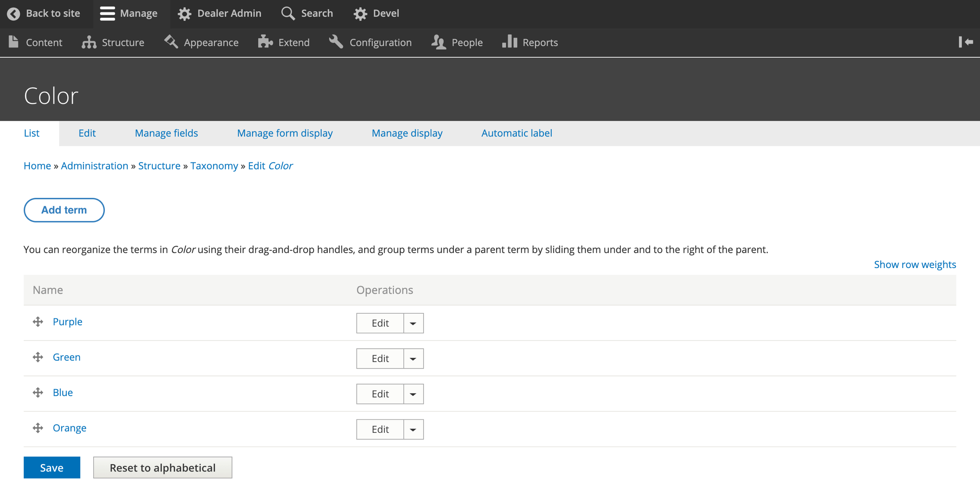
Task: Go to Structure breadcrumb link
Action: coord(159,166)
